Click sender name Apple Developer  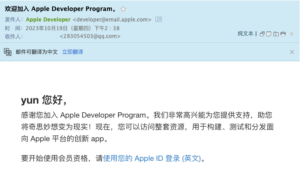click(x=48, y=19)
